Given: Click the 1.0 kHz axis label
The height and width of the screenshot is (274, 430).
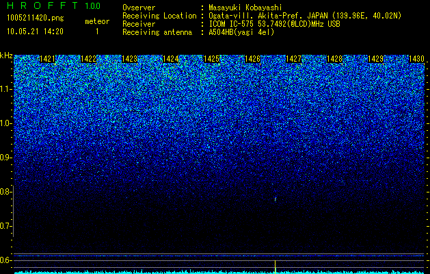Looking at the screenshot, I should [x=5, y=123].
